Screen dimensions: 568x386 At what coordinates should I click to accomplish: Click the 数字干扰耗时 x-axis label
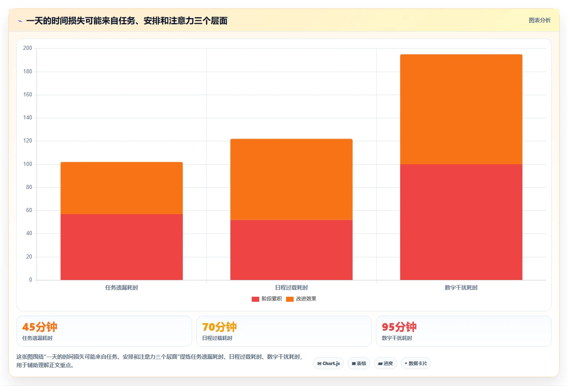coord(461,288)
